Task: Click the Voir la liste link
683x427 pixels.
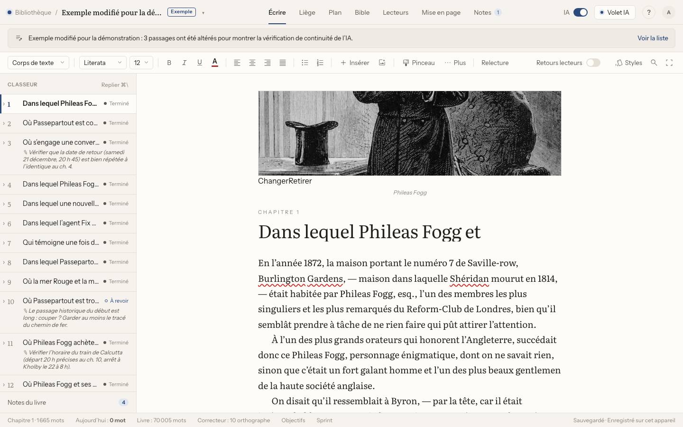Action: [x=653, y=38]
